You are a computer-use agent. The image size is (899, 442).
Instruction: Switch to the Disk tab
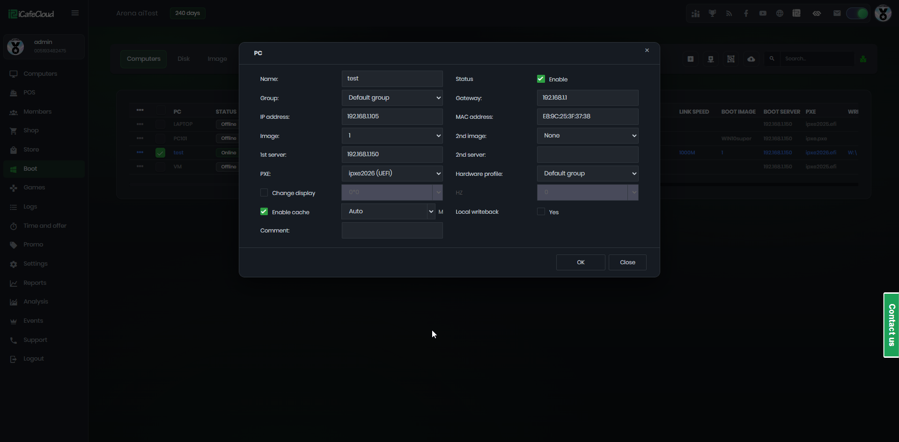click(184, 59)
